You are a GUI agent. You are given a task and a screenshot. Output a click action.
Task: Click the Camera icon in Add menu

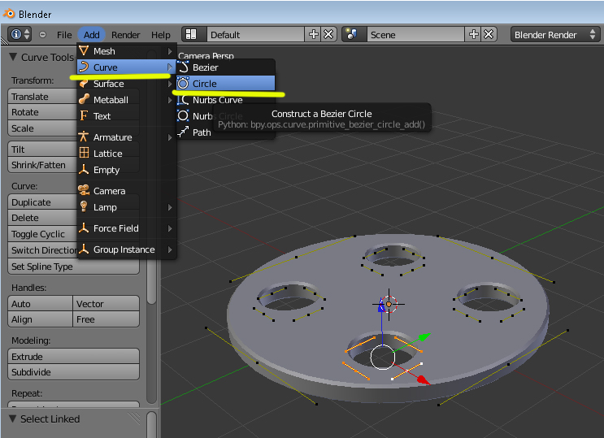point(84,190)
